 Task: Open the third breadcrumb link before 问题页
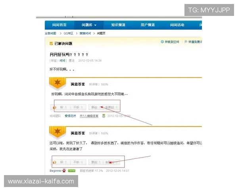coord(85,33)
